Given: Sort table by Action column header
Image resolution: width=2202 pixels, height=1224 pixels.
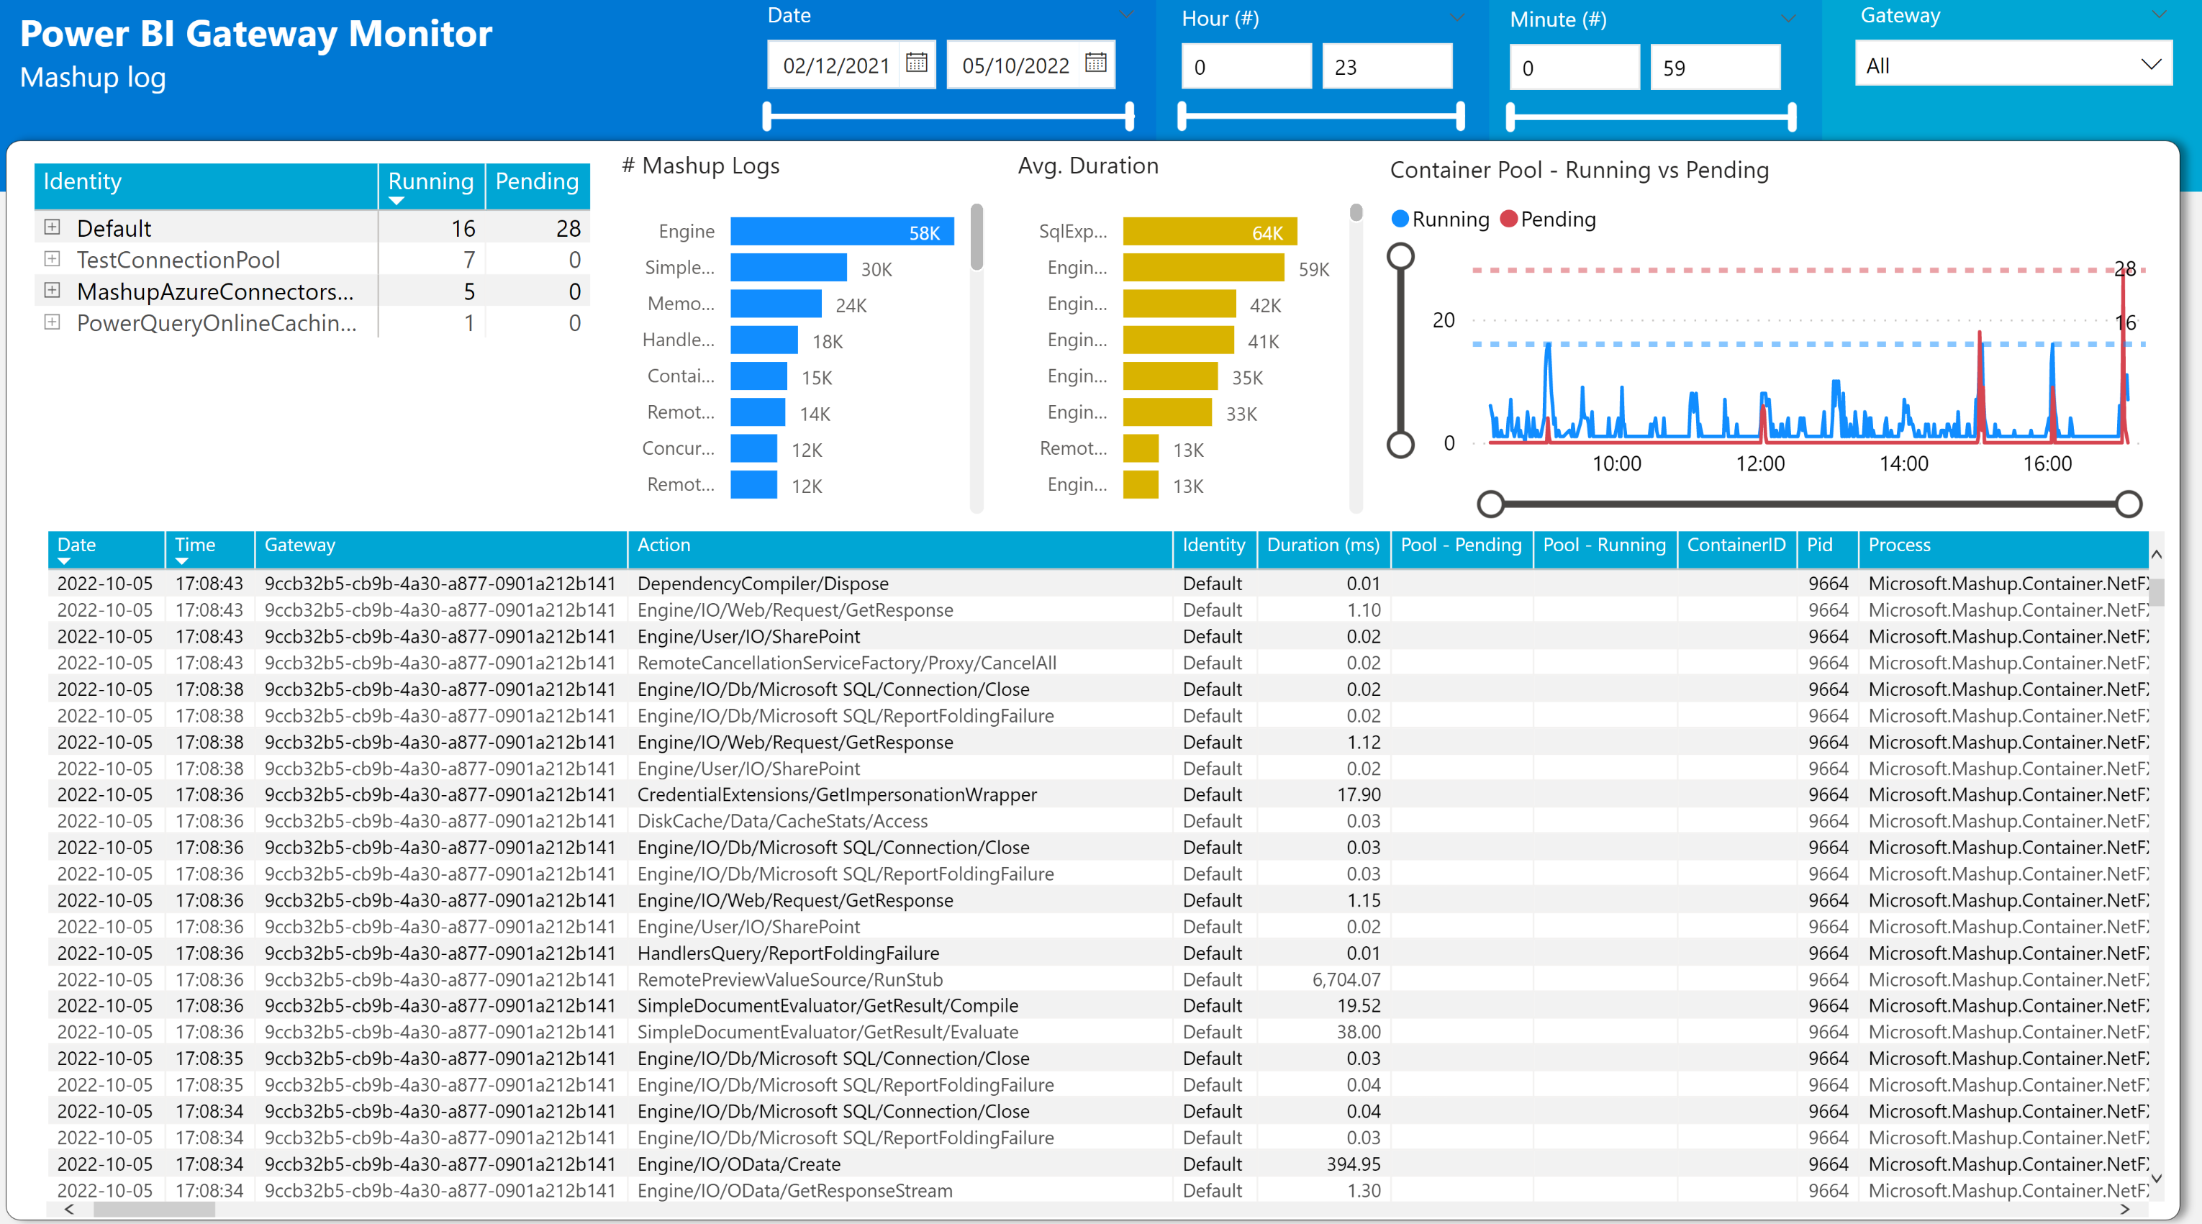Looking at the screenshot, I should click(x=663, y=545).
